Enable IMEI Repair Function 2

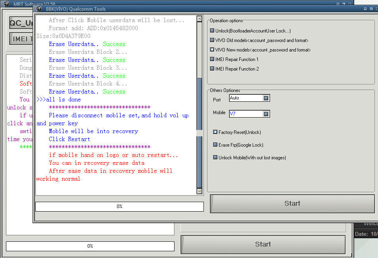point(212,69)
